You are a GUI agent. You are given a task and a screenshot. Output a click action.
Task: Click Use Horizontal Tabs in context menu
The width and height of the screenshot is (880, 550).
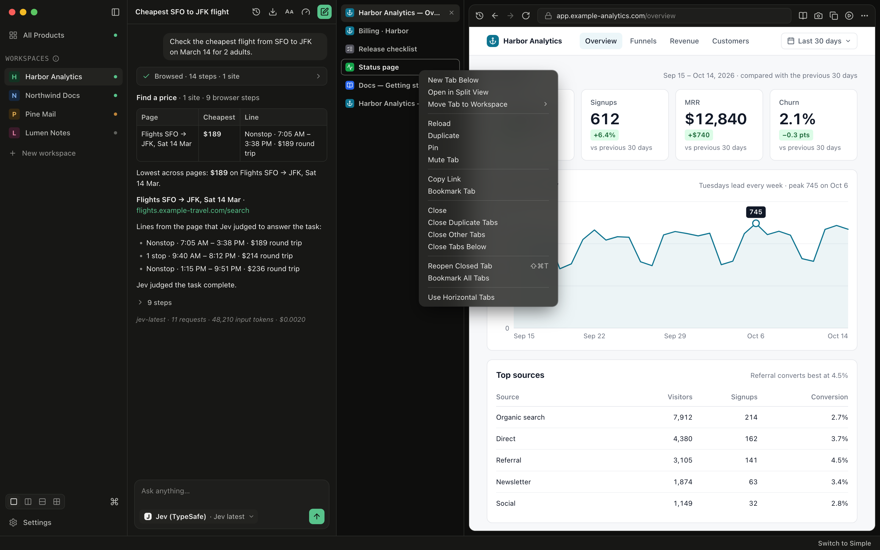[x=488, y=297]
